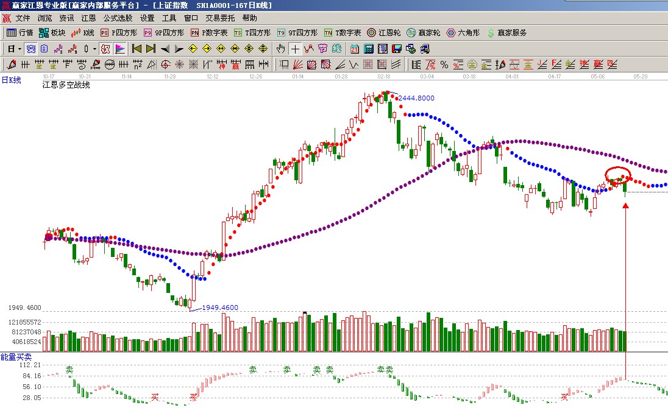Open the calculator tool icon
Image resolution: width=668 pixels, height=408 pixels.
pos(369,49)
